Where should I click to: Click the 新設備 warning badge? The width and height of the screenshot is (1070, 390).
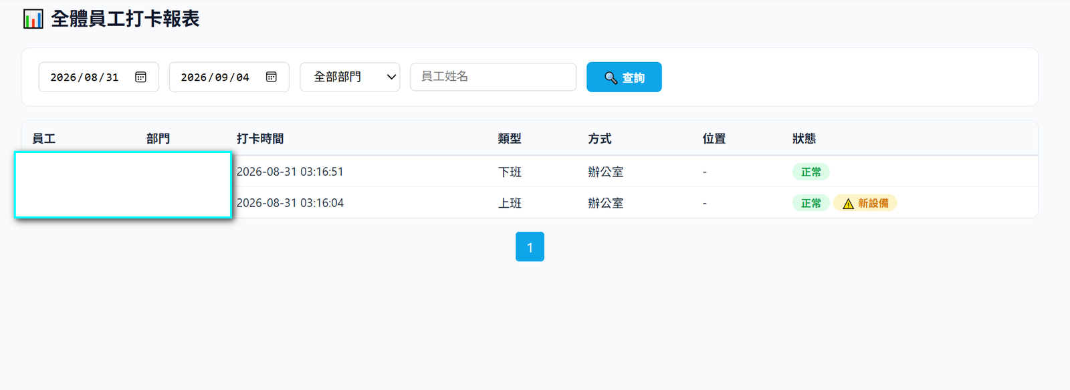[865, 203]
